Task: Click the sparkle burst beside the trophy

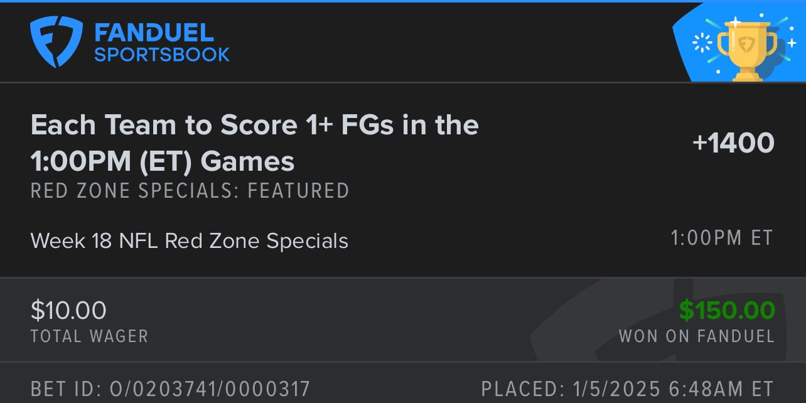Action: tap(701, 43)
